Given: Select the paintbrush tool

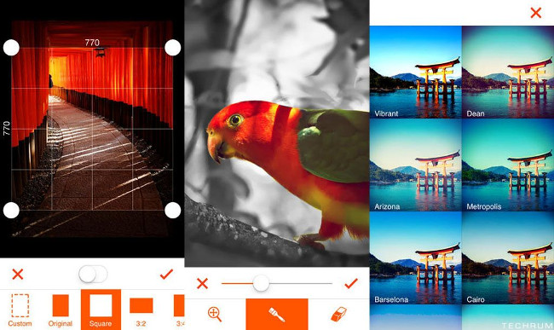Looking at the screenshot, I should click(x=277, y=314).
